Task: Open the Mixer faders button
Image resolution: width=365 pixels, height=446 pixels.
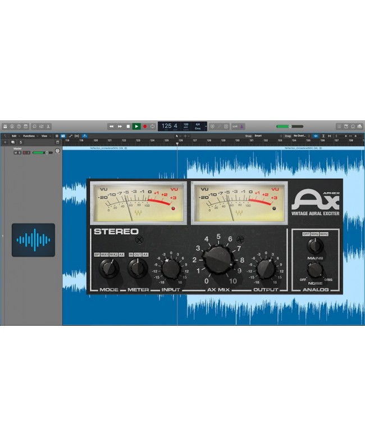Action: point(42,126)
